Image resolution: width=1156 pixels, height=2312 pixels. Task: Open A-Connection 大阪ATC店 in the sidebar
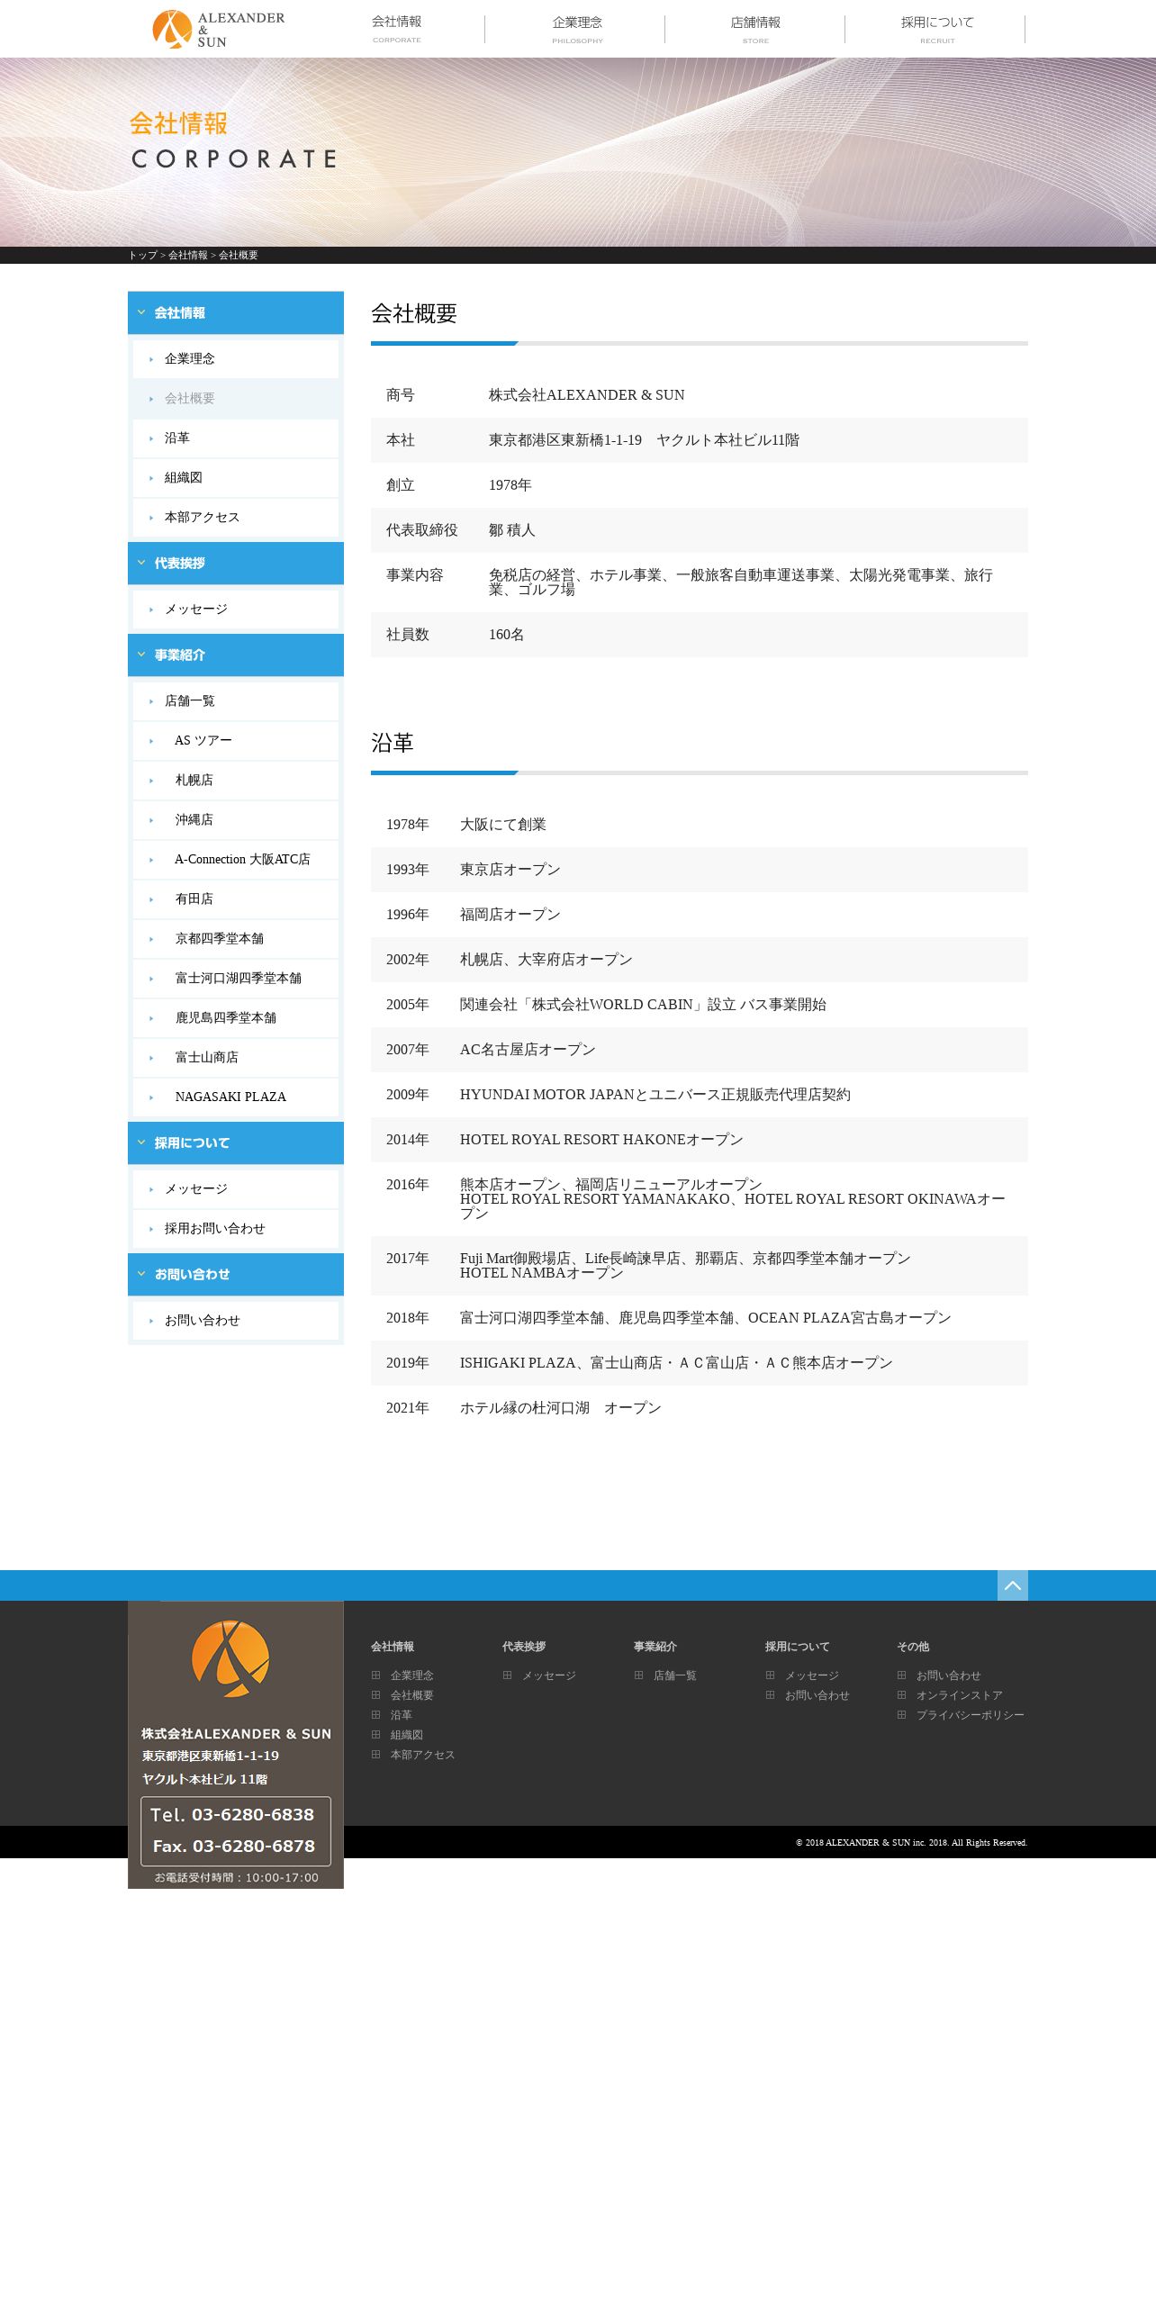[x=236, y=859]
